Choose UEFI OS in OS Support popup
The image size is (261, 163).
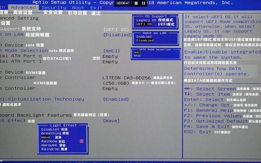click(x=144, y=24)
